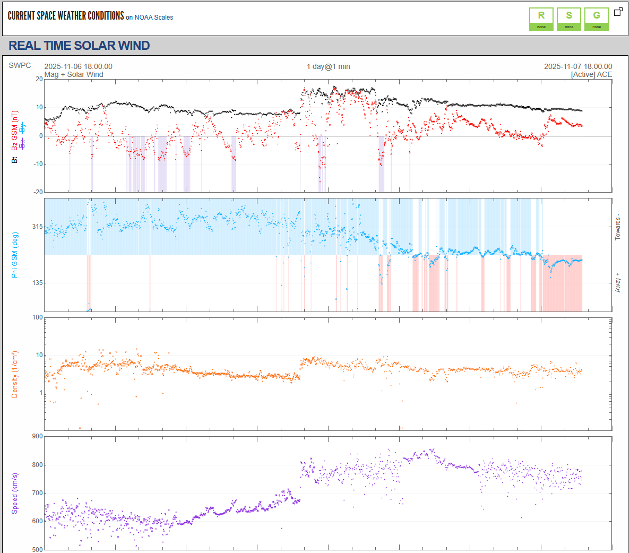
Task: Click the S solar radiation scale box
Action: (568, 19)
